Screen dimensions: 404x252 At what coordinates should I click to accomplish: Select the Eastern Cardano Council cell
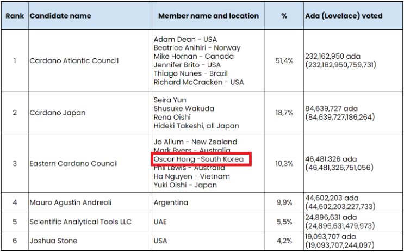[x=73, y=163]
